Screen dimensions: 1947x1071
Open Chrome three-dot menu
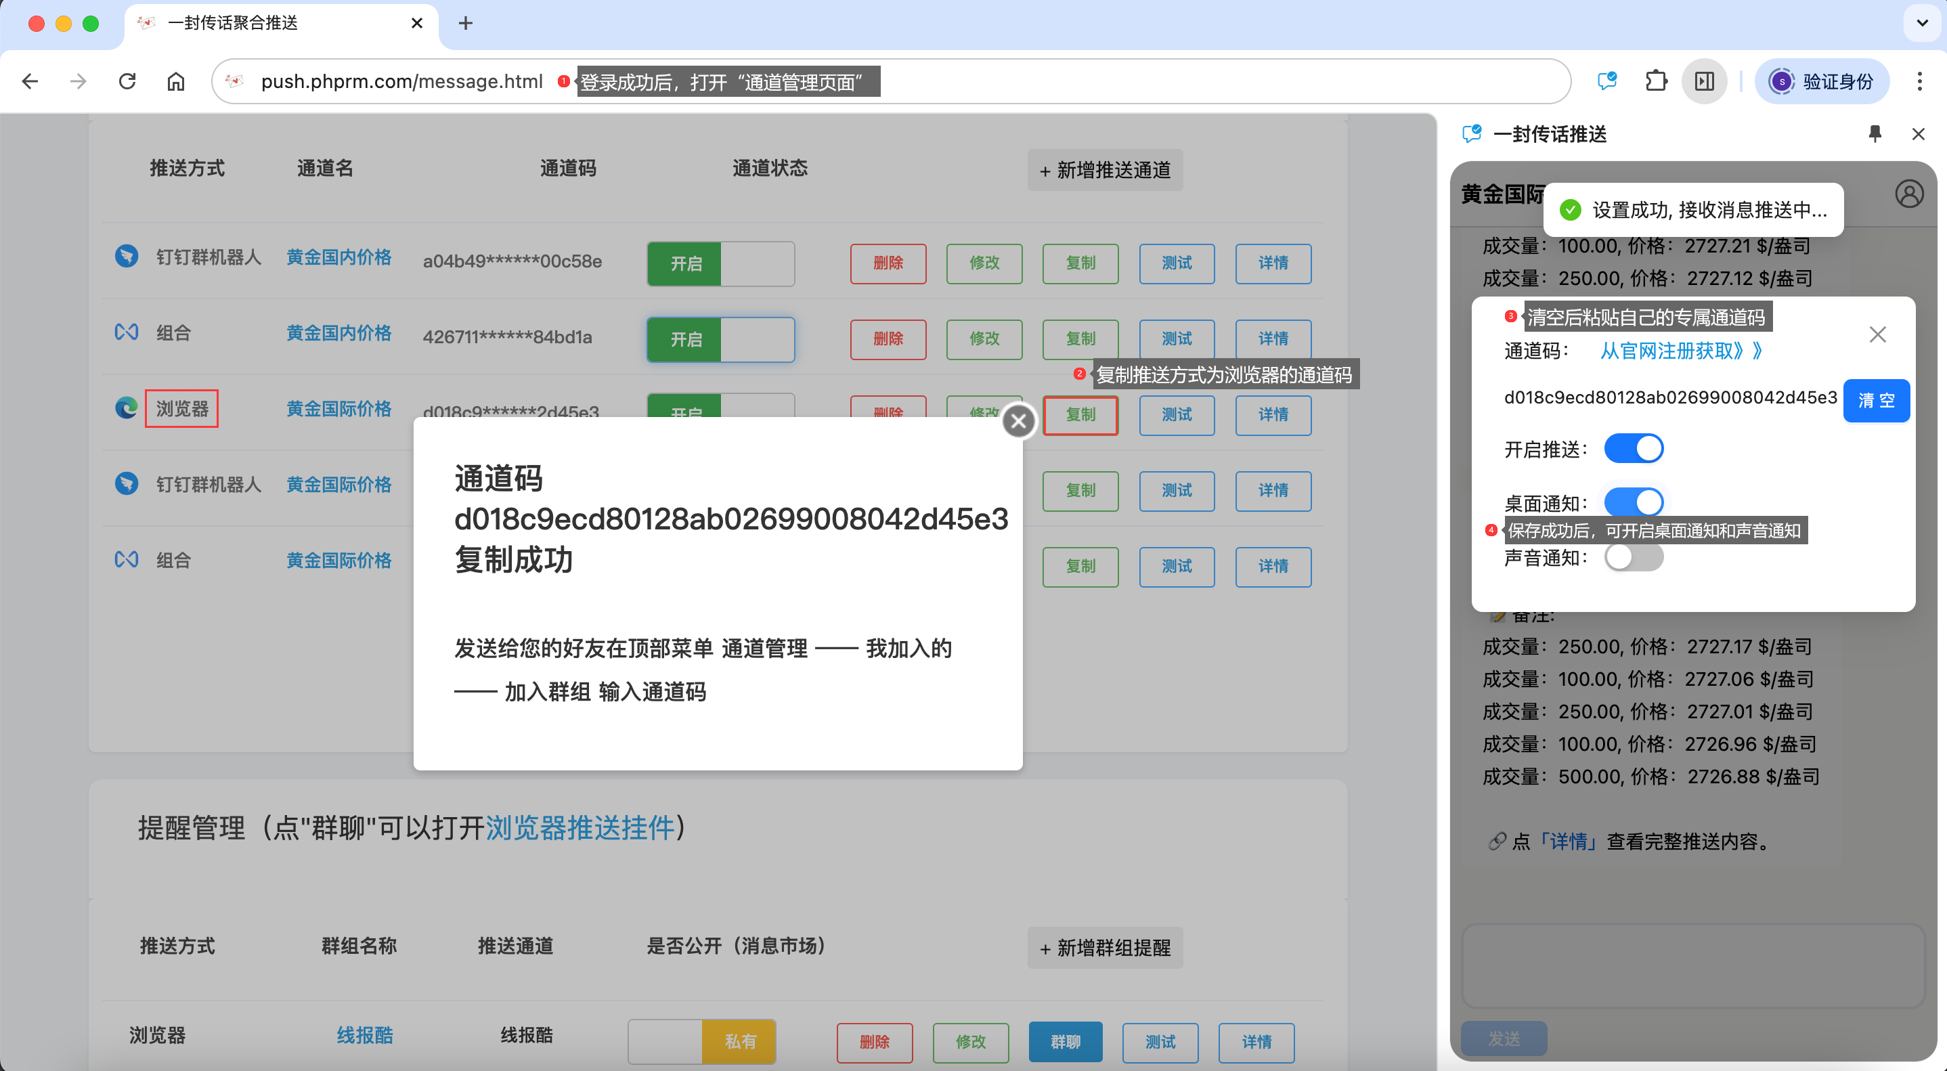(x=1919, y=81)
